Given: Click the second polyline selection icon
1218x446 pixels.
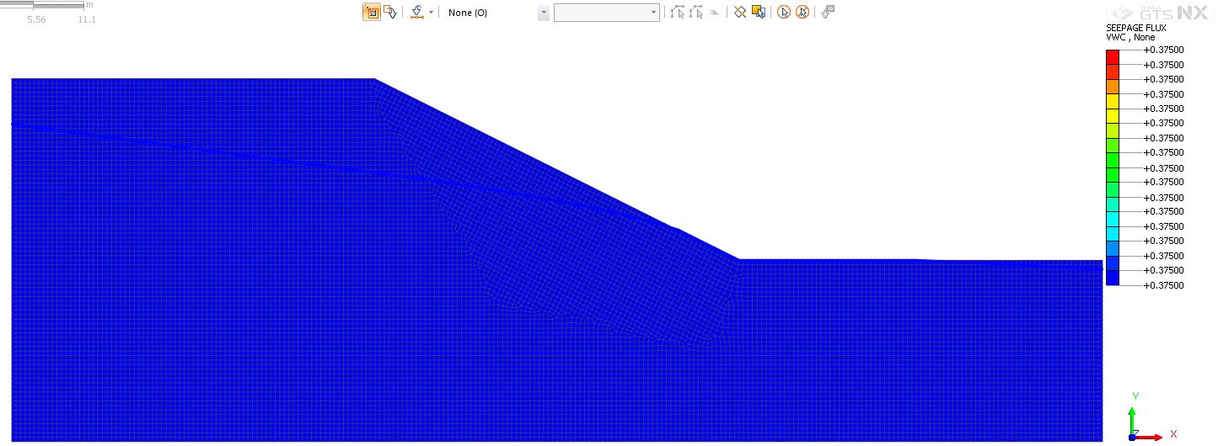Looking at the screenshot, I should (695, 12).
